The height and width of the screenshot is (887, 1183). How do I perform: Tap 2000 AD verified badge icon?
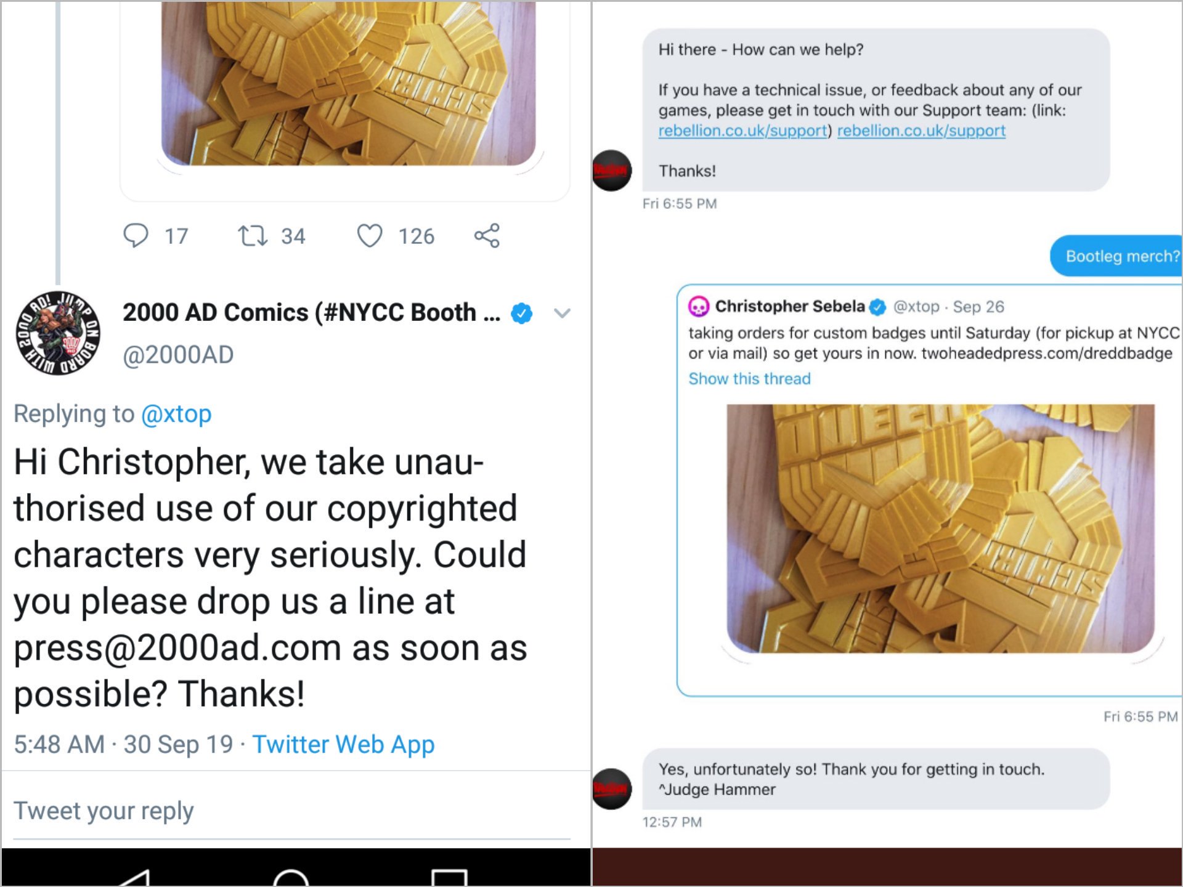[x=521, y=313]
